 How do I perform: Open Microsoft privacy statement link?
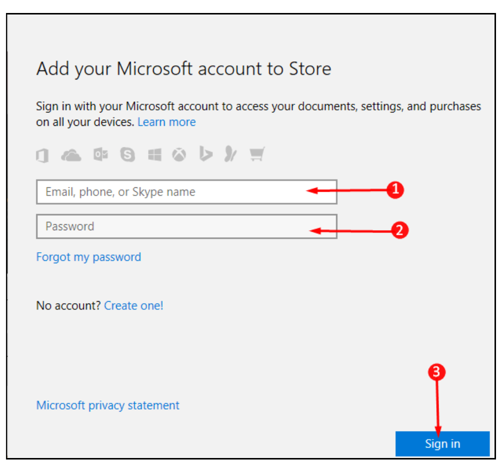click(x=108, y=406)
